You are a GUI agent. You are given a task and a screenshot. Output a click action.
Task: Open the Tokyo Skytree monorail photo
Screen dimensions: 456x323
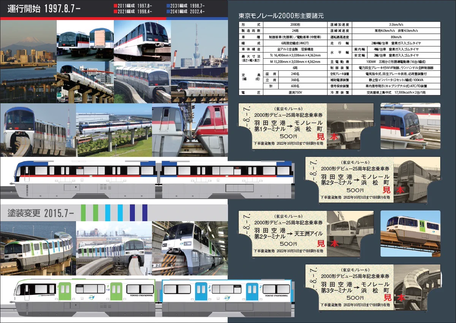199,61
